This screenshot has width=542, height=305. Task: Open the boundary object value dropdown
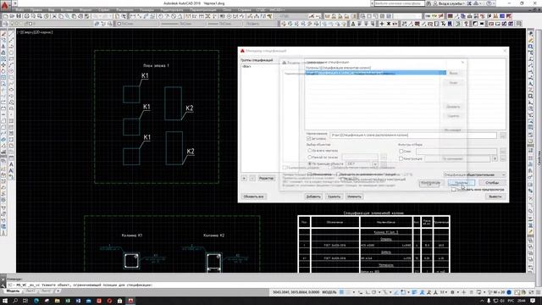(x=374, y=164)
